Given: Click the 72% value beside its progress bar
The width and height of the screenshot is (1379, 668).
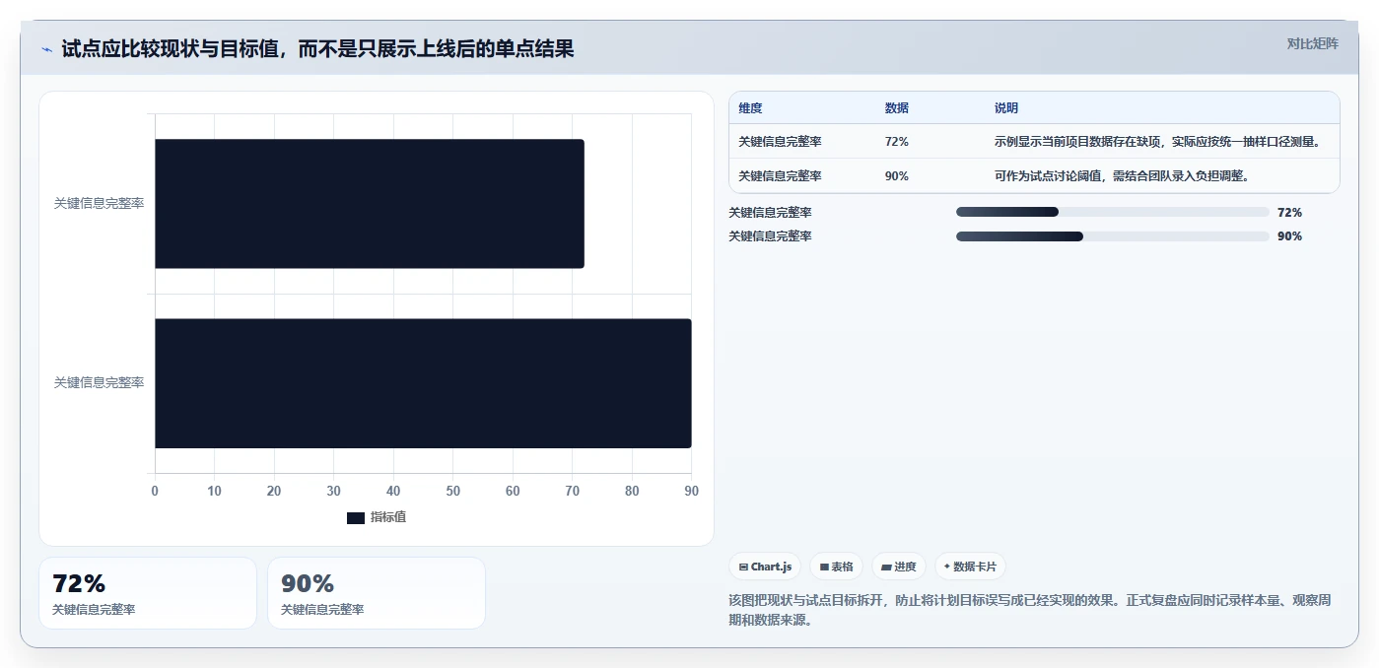Looking at the screenshot, I should click(1289, 212).
